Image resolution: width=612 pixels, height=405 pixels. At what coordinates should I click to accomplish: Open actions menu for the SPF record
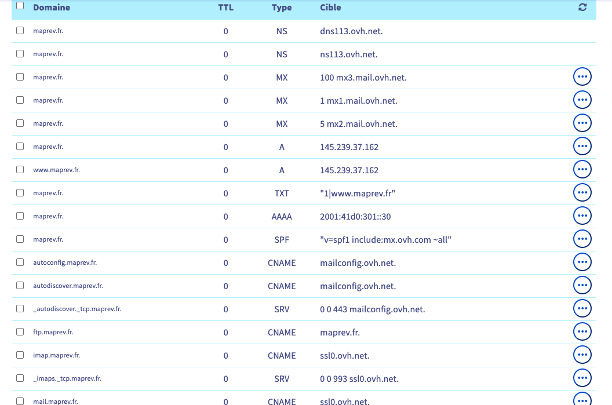point(582,239)
